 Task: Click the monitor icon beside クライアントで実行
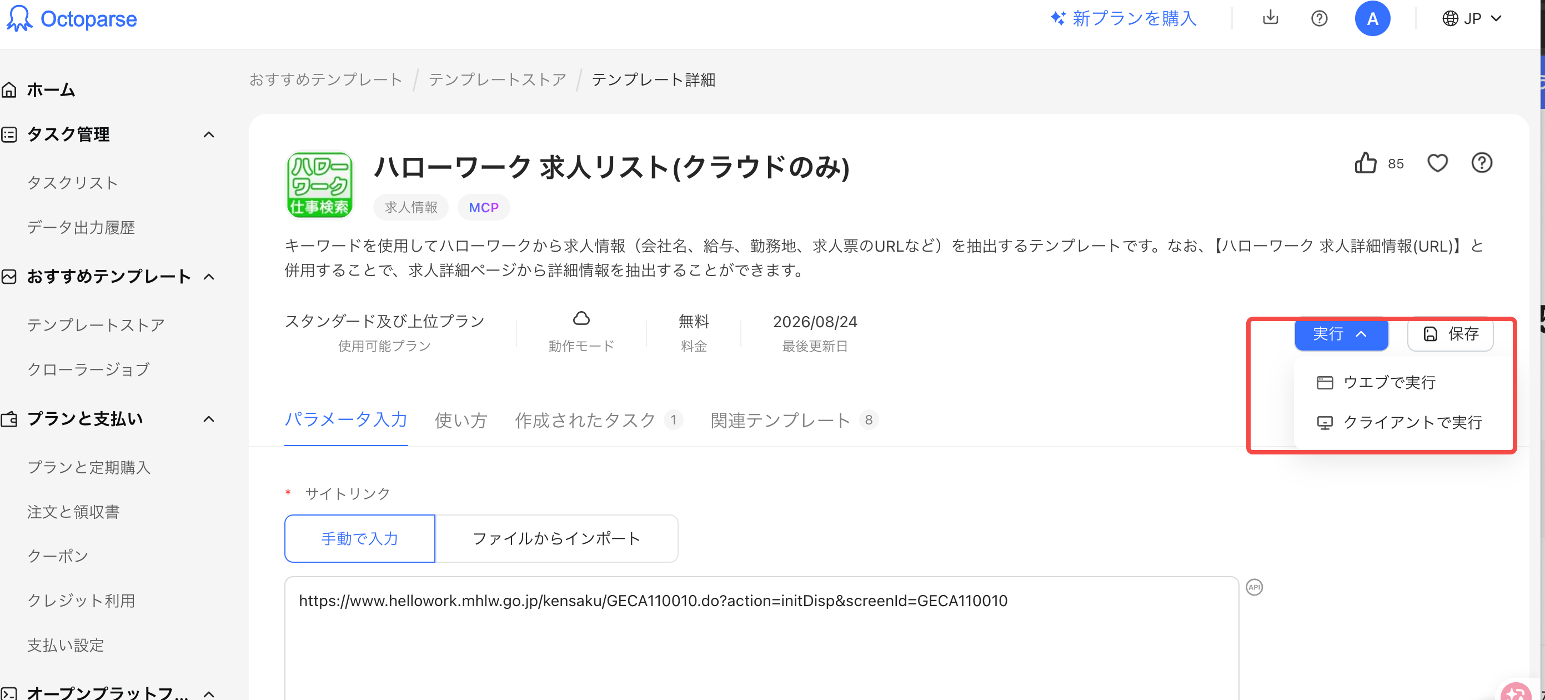pos(1325,422)
